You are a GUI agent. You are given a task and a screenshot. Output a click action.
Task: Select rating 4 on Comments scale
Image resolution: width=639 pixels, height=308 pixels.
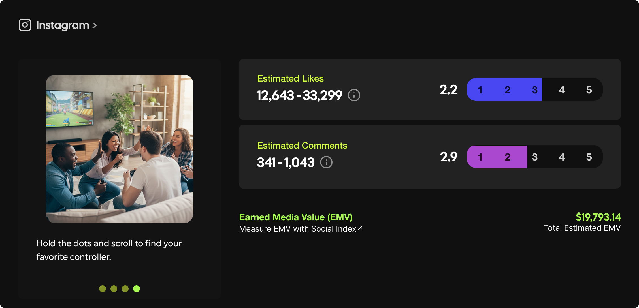tap(562, 157)
